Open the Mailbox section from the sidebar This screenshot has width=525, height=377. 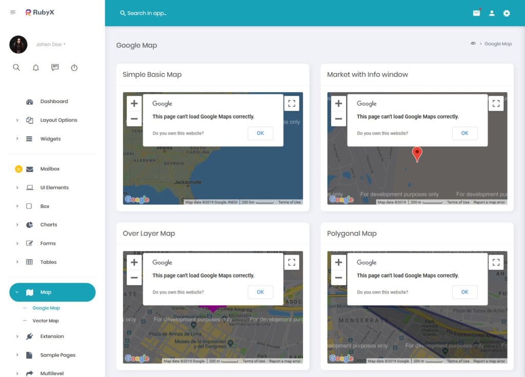tap(50, 169)
